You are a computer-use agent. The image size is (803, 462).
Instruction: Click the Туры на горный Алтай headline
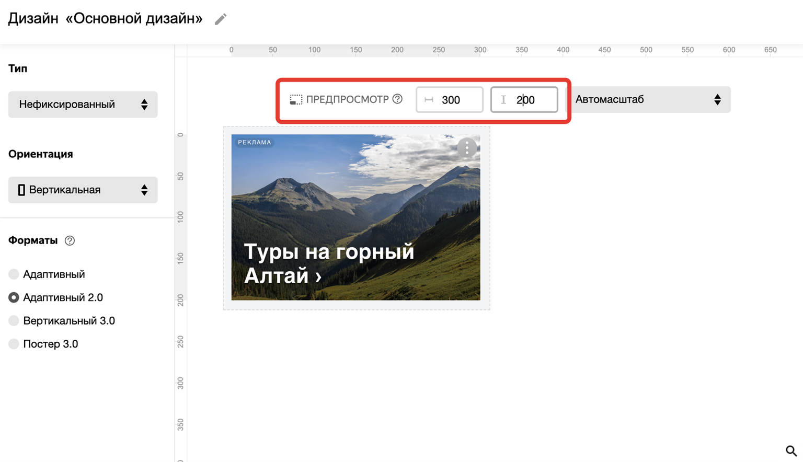point(329,263)
